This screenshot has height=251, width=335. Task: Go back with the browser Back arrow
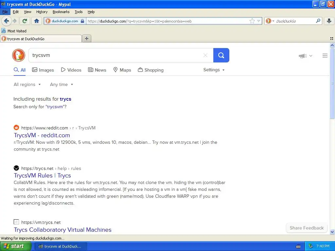[x=6, y=21]
